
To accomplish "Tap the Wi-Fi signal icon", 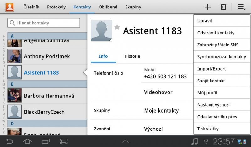I will [239, 142].
